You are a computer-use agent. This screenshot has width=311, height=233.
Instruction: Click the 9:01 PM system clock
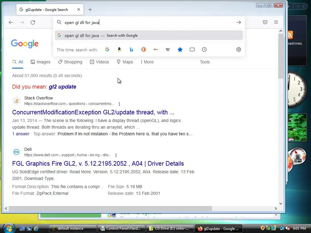click(x=299, y=228)
